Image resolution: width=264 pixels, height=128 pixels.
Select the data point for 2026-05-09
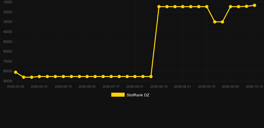pos(15,72)
